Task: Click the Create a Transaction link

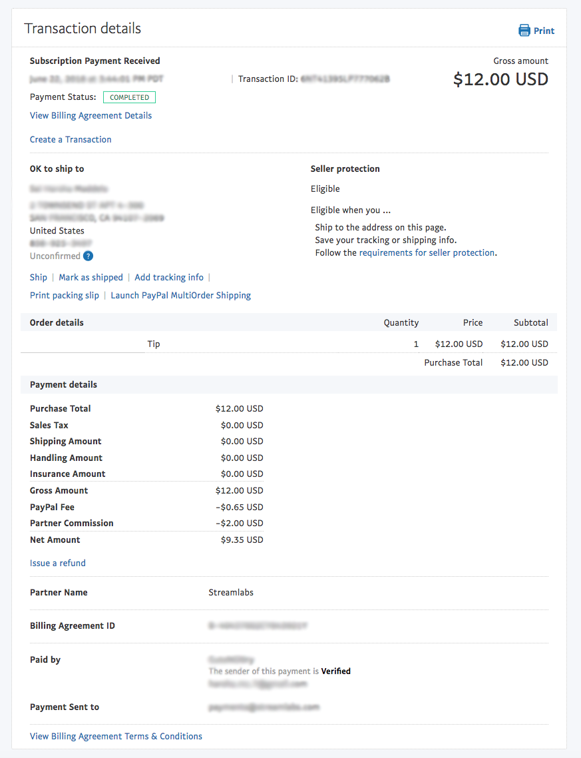Action: tap(71, 140)
